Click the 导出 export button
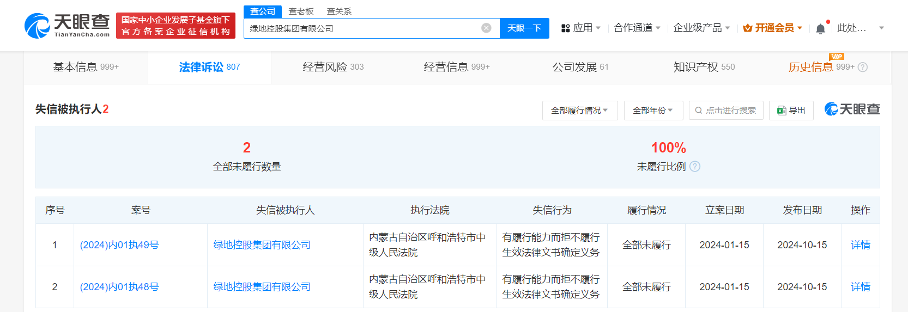The width and height of the screenshot is (908, 312). [791, 111]
